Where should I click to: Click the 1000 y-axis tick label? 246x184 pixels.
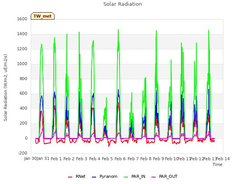pos(22,64)
